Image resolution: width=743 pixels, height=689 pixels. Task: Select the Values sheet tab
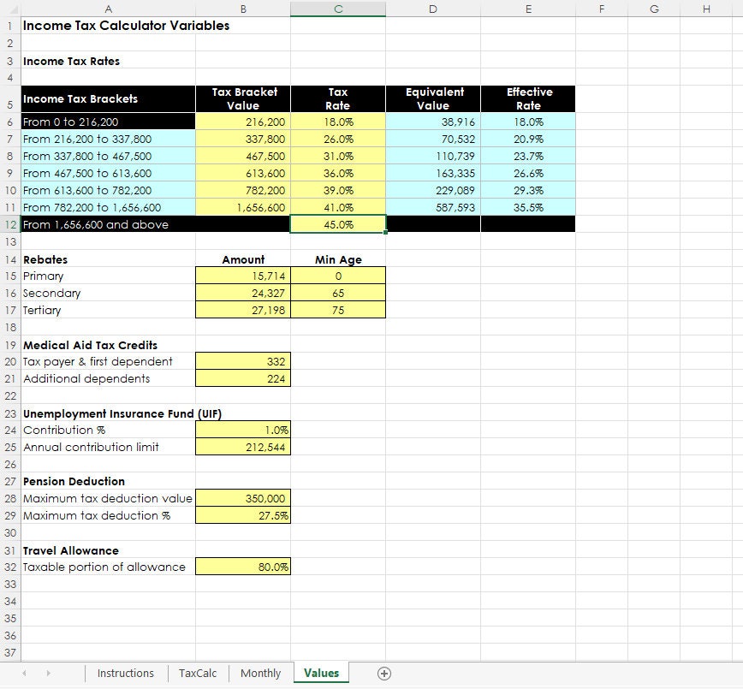[320, 674]
